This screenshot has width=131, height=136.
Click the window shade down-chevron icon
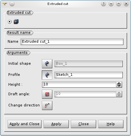tap(111, 4)
